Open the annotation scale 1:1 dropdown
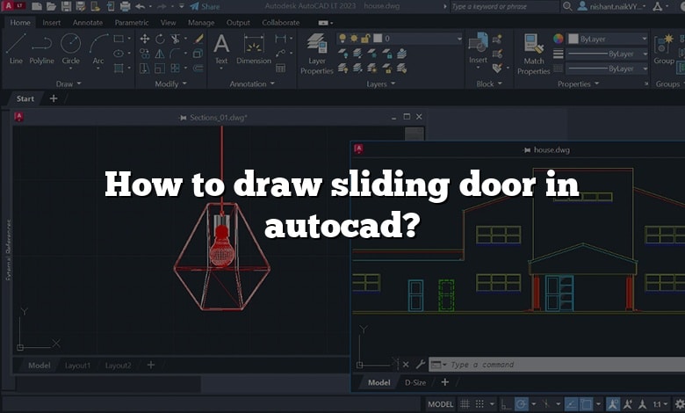Screen dimensions: 685x413 click(x=660, y=404)
